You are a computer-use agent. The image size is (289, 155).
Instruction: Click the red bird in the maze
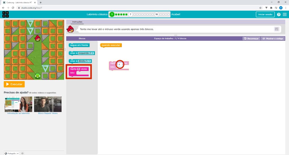click(38, 38)
